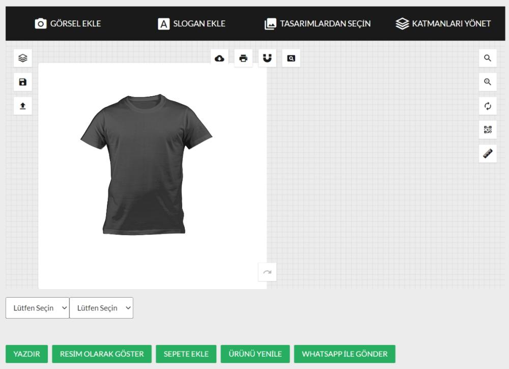The image size is (509, 369).
Task: Click the save floppy disk icon
Action: point(23,82)
